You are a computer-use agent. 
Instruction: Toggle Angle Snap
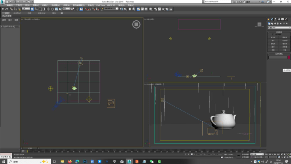click(x=90, y=9)
